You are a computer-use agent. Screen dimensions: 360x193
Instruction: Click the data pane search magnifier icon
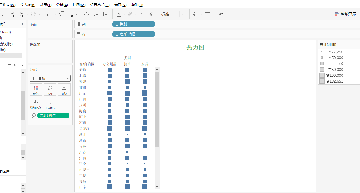(15, 65)
